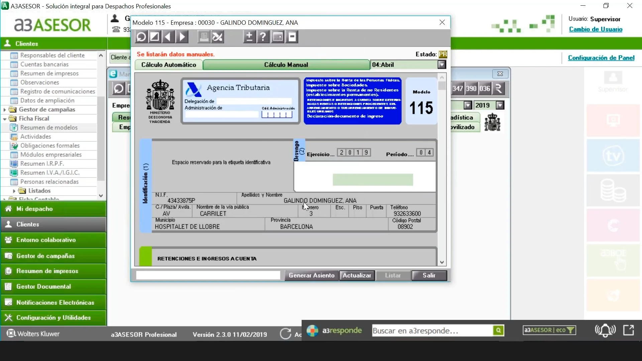Screen dimensions: 642x361
Task: Click the diagonal square icon in Modelo 115 toolbar
Action: coord(154,37)
